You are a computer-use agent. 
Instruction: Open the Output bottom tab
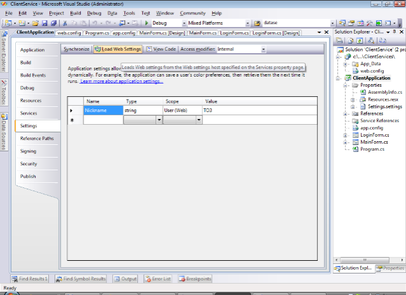tap(126, 279)
